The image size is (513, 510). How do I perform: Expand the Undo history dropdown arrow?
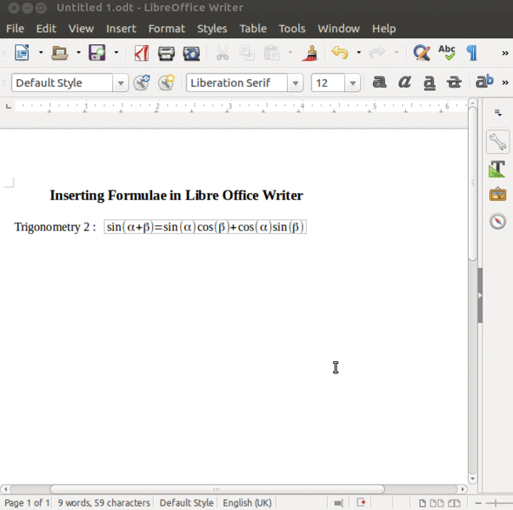coord(359,53)
